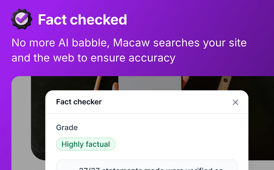Select the Fact checker dialog title
274x170 pixels.
(79, 102)
